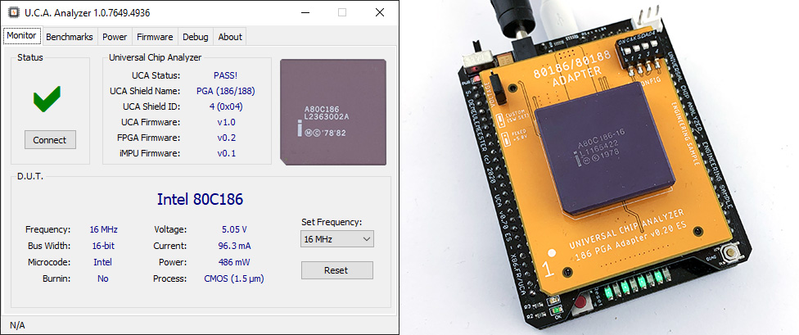The image size is (799, 335).
Task: Click the 4 (0x04) shield ID value
Action: [x=226, y=106]
